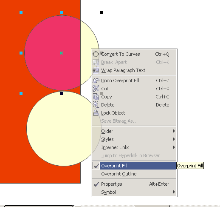The image size is (220, 207).
Task: Click the dark bottom-center selection handle
Action: [61, 93]
